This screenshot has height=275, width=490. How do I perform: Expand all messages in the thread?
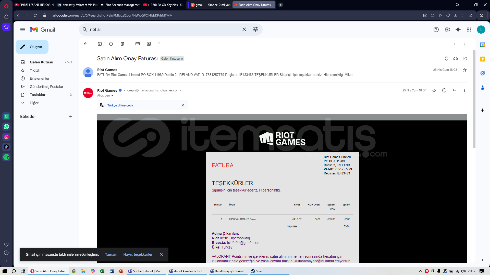tap(446, 59)
